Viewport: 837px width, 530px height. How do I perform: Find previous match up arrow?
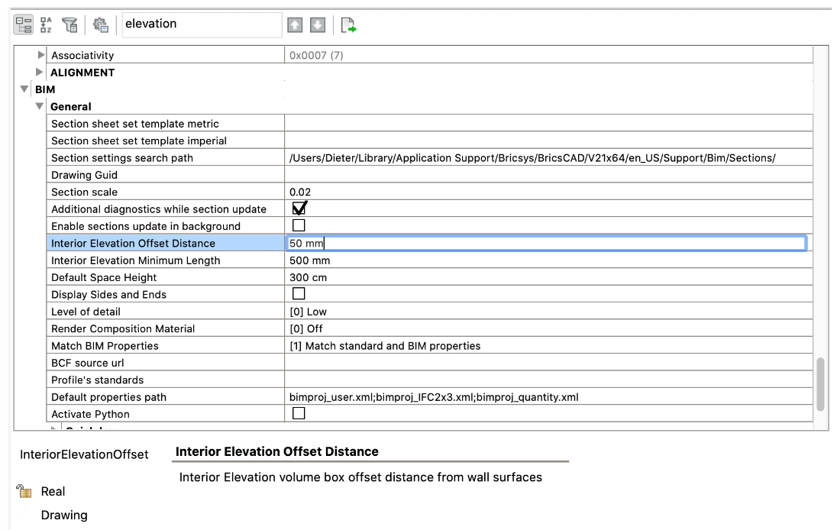(295, 24)
